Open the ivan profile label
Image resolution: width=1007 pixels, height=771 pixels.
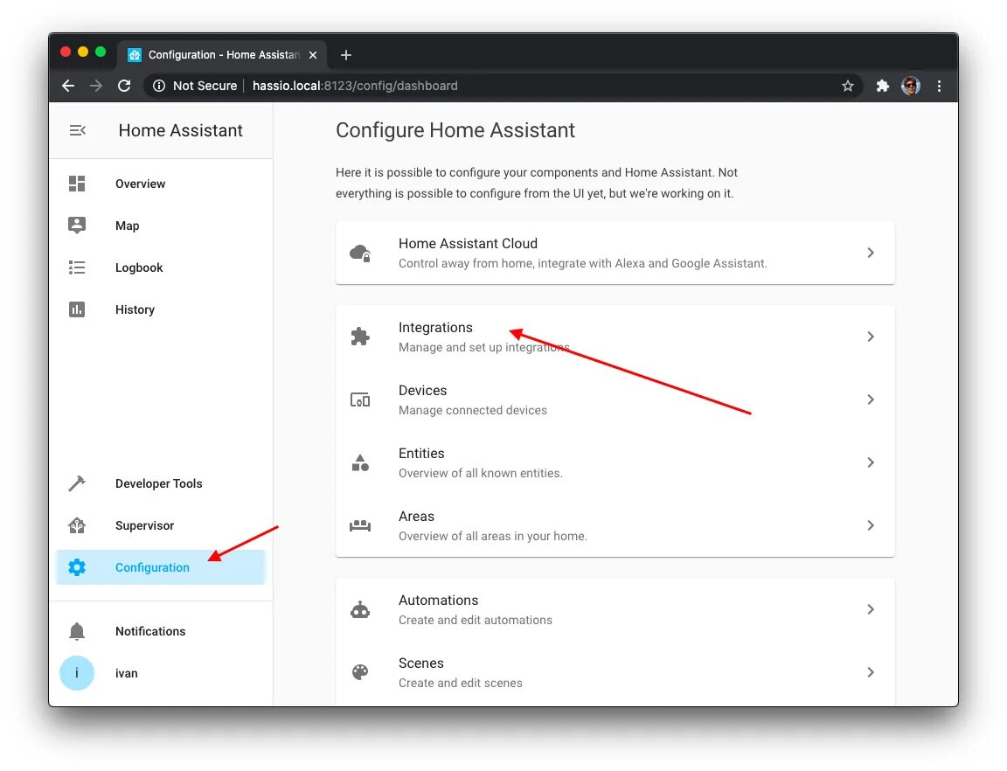127,673
